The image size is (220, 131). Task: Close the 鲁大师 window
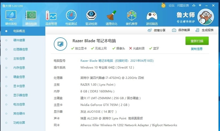(x=213, y=5)
